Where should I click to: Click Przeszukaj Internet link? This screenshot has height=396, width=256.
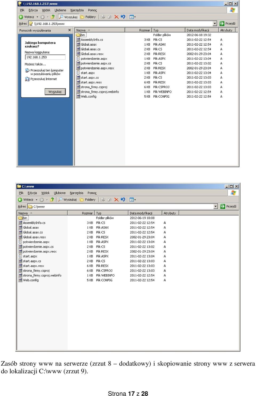tap(44, 79)
